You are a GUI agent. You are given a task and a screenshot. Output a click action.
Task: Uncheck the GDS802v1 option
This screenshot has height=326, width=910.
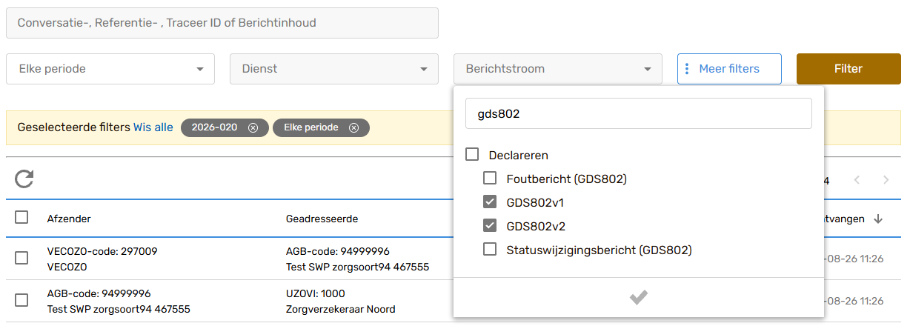(x=490, y=202)
